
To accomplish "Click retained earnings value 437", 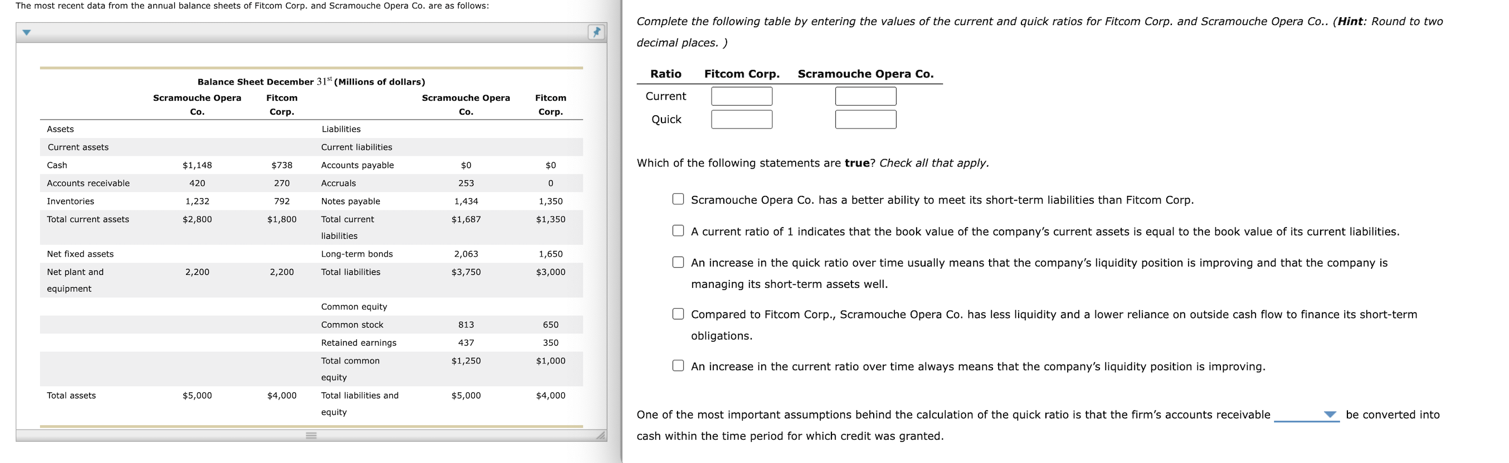I will [466, 343].
